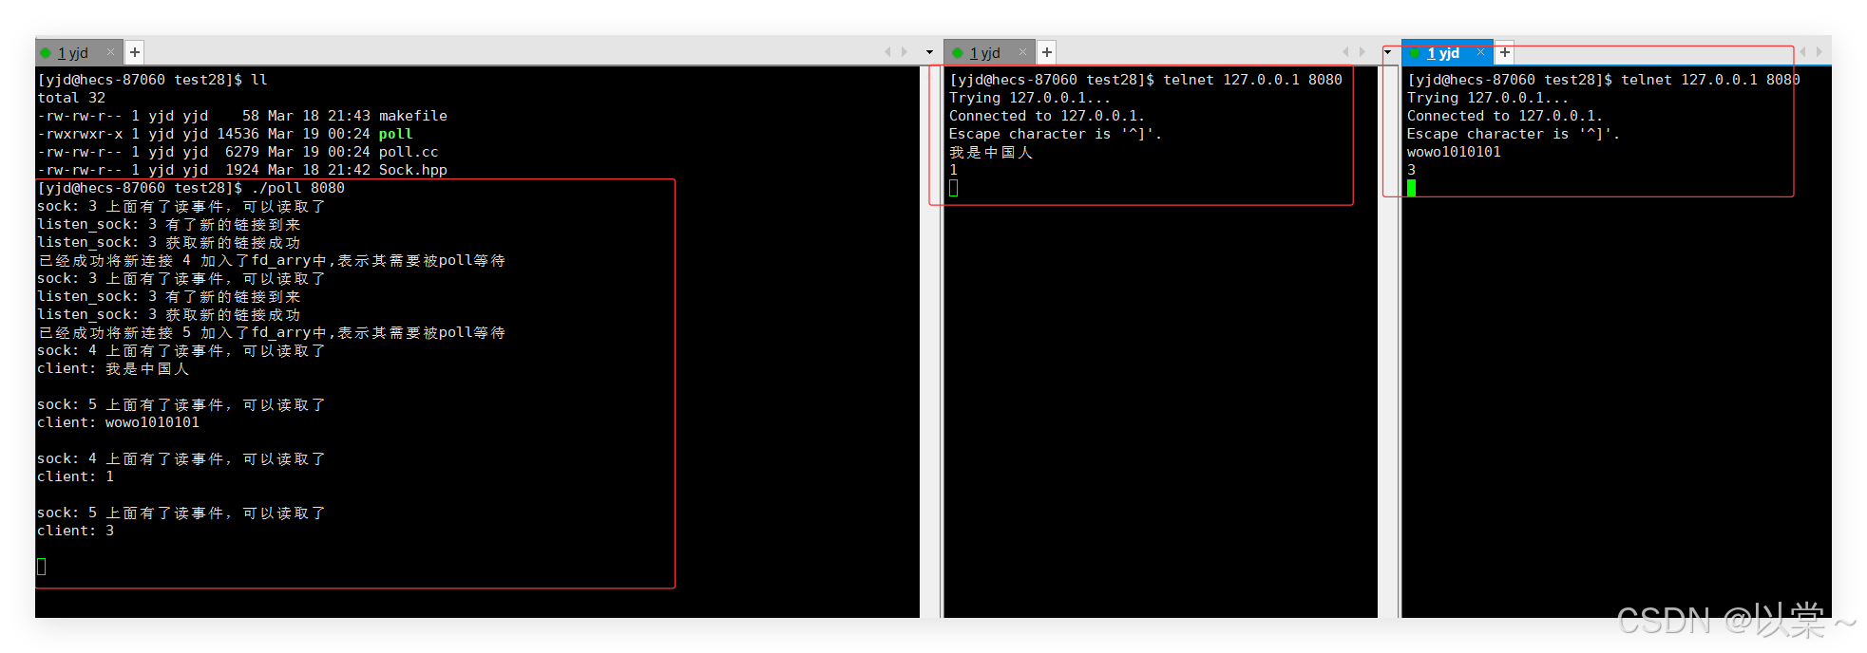Click middle pane's scroll-tabs-left arrow

click(1345, 52)
